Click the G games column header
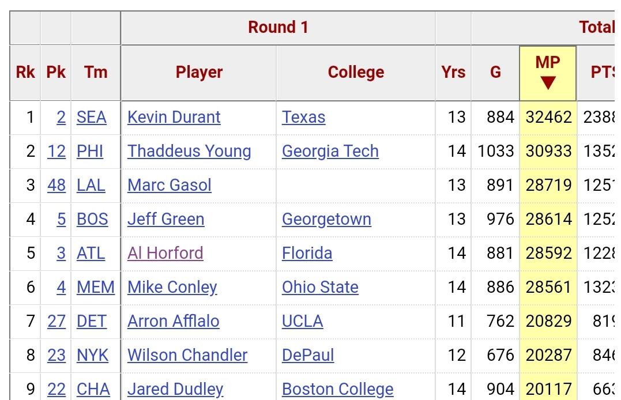Screen dimensions: 621x400 [495, 72]
